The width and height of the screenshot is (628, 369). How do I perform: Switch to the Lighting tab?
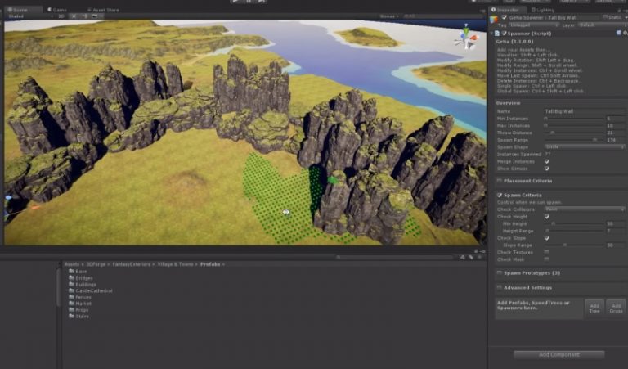coord(543,10)
